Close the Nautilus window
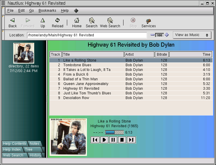The image size is (216, 165). (212, 3)
